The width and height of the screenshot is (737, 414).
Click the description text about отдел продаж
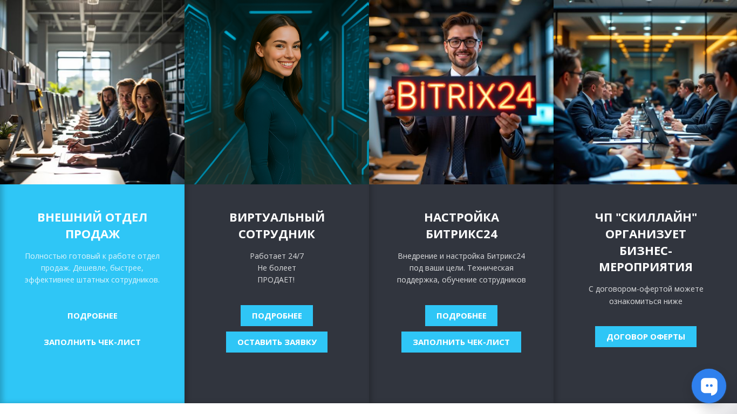point(92,268)
